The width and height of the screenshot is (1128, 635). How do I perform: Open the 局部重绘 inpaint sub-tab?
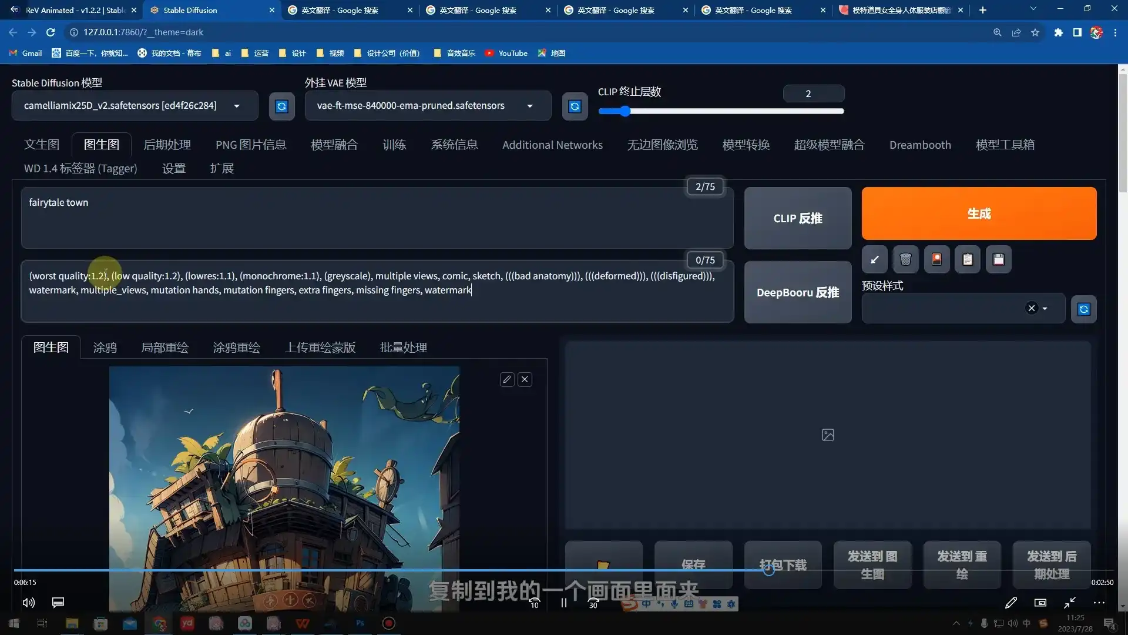point(164,347)
